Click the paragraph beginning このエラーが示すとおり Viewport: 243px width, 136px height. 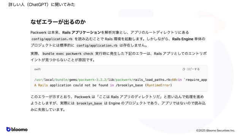(118, 103)
